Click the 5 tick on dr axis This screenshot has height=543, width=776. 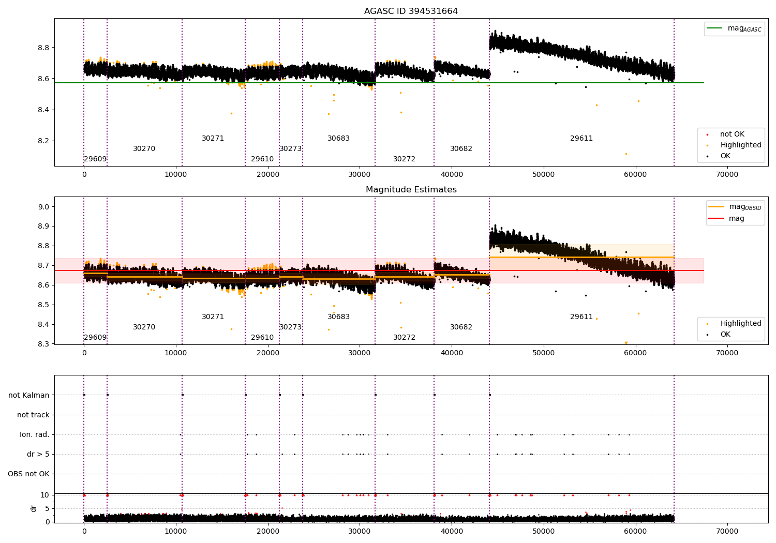tap(47, 509)
